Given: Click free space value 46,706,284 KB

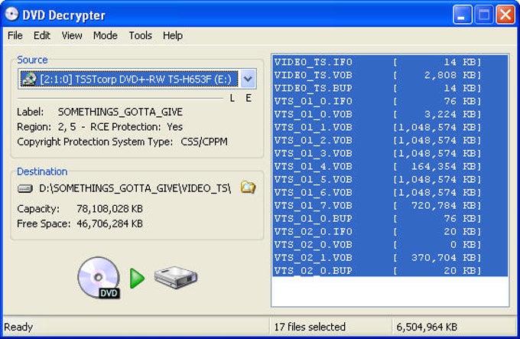Looking at the screenshot, I should click(110, 223).
